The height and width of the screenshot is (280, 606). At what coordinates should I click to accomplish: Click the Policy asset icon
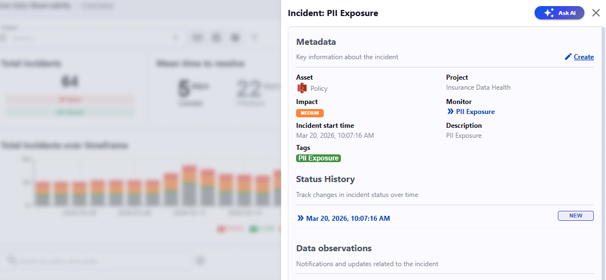tap(302, 88)
